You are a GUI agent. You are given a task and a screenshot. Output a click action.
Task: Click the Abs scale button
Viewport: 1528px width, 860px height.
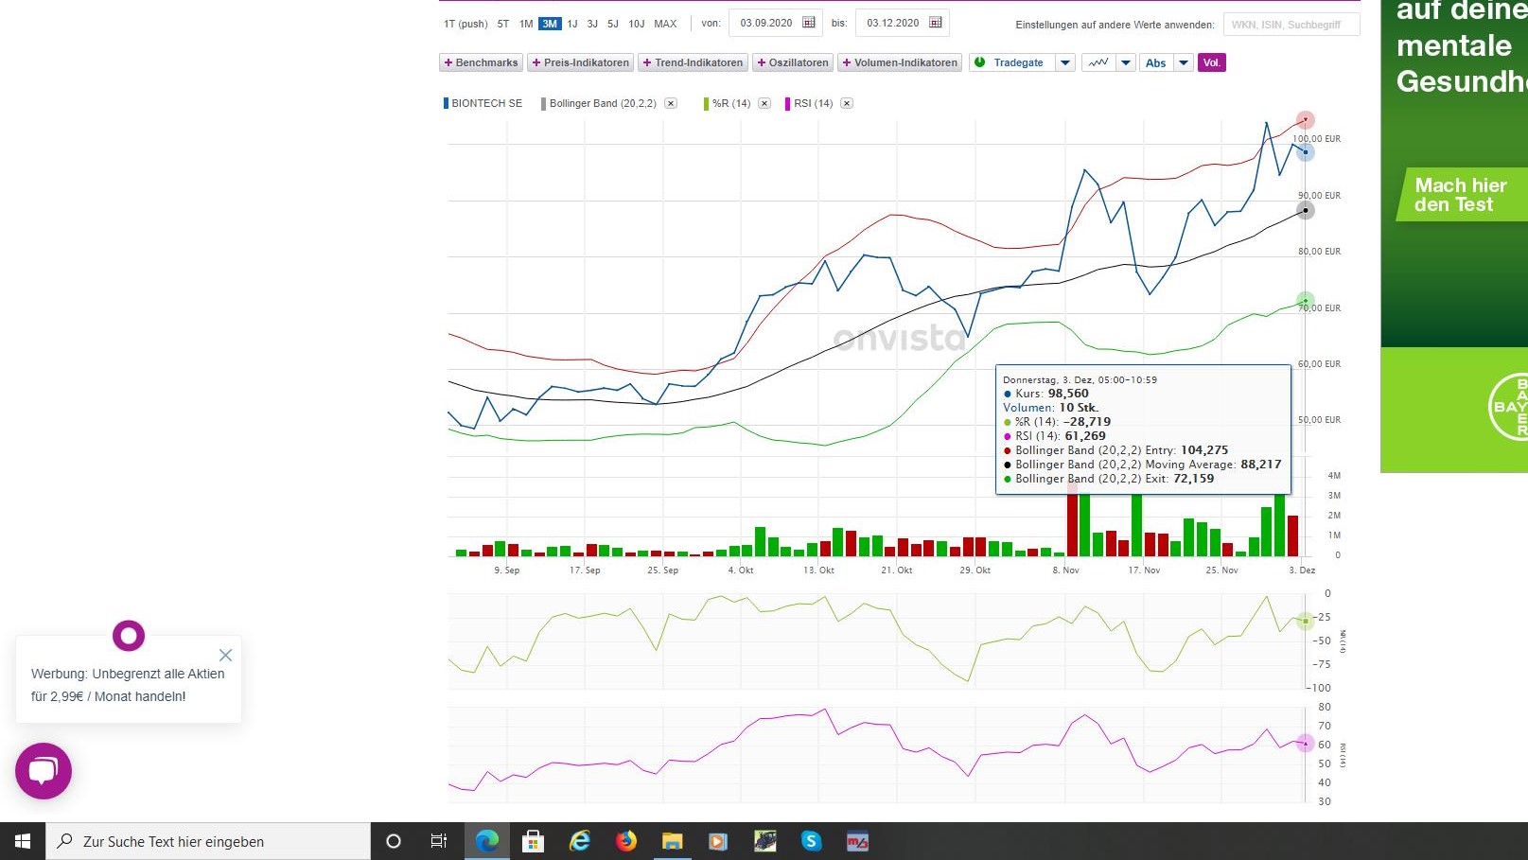pyautogui.click(x=1156, y=62)
